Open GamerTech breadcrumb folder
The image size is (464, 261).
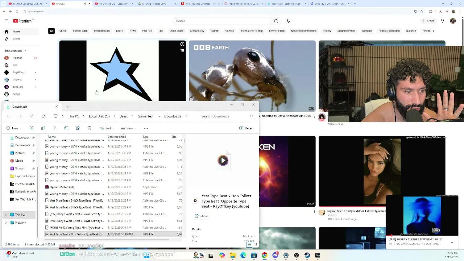click(146, 116)
